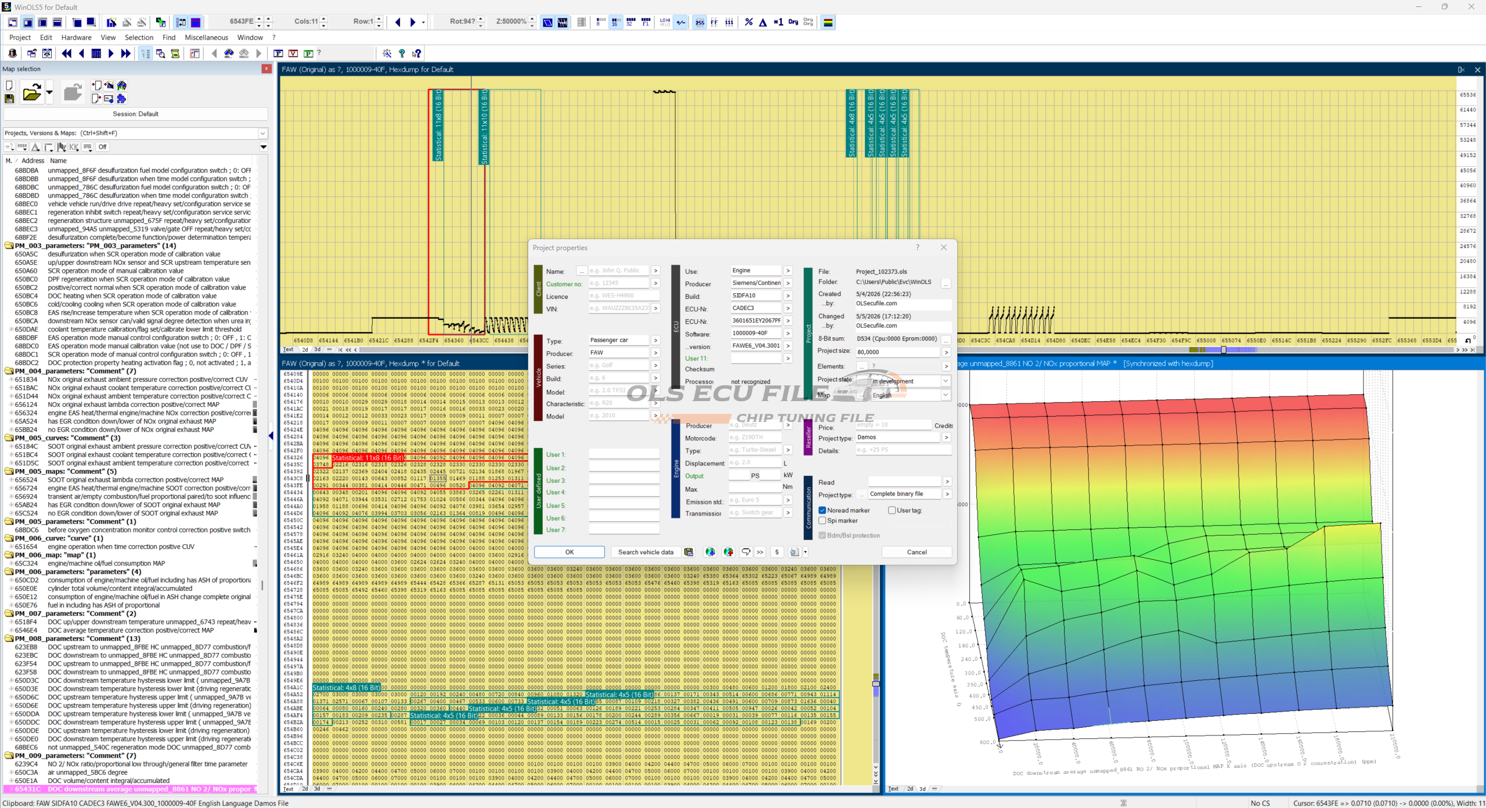Click the save project floppy disk icon
This screenshot has height=808, width=1486.
(9, 99)
